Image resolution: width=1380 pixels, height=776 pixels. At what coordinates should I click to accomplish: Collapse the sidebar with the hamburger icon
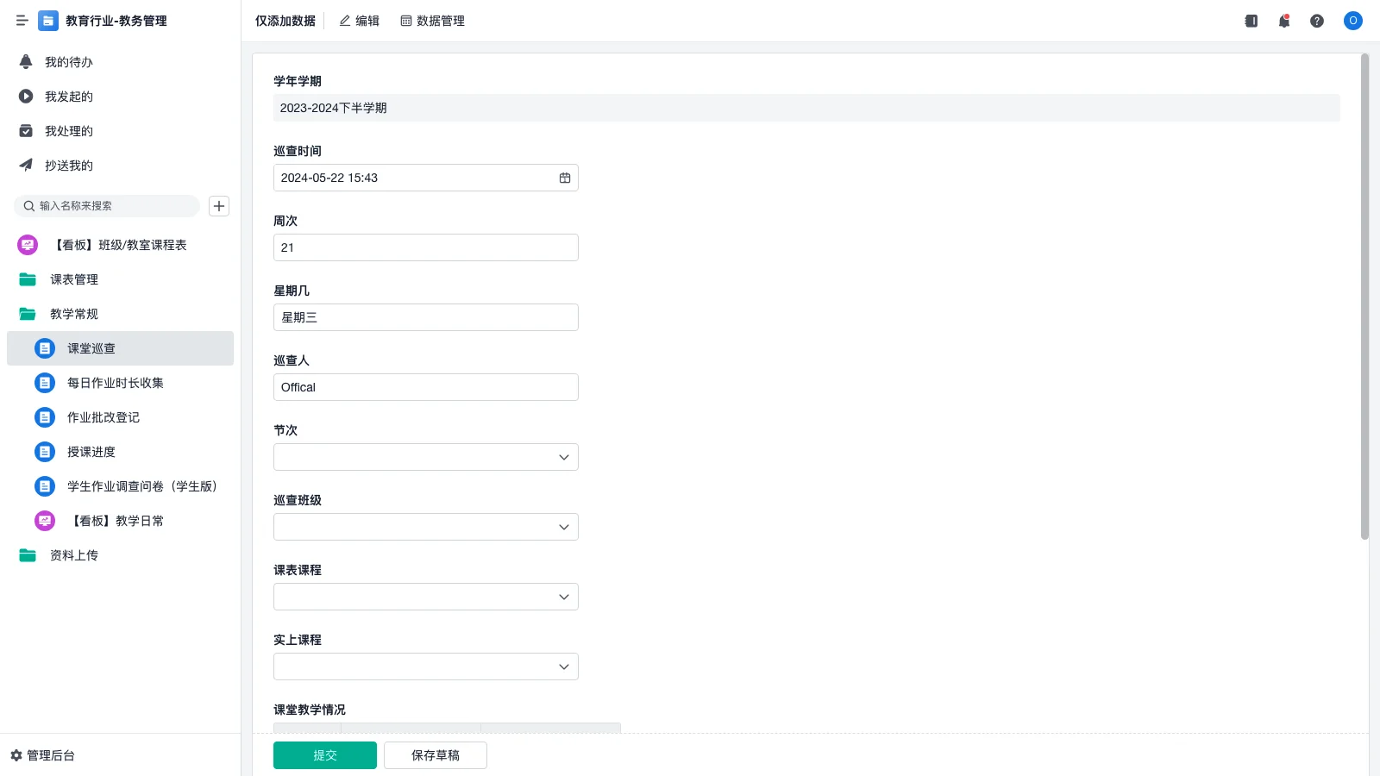[22, 21]
